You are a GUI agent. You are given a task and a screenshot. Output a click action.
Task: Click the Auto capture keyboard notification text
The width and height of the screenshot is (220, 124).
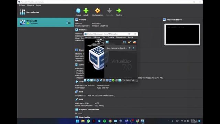[x=117, y=48]
